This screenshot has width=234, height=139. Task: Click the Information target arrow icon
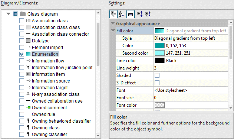(28, 87)
